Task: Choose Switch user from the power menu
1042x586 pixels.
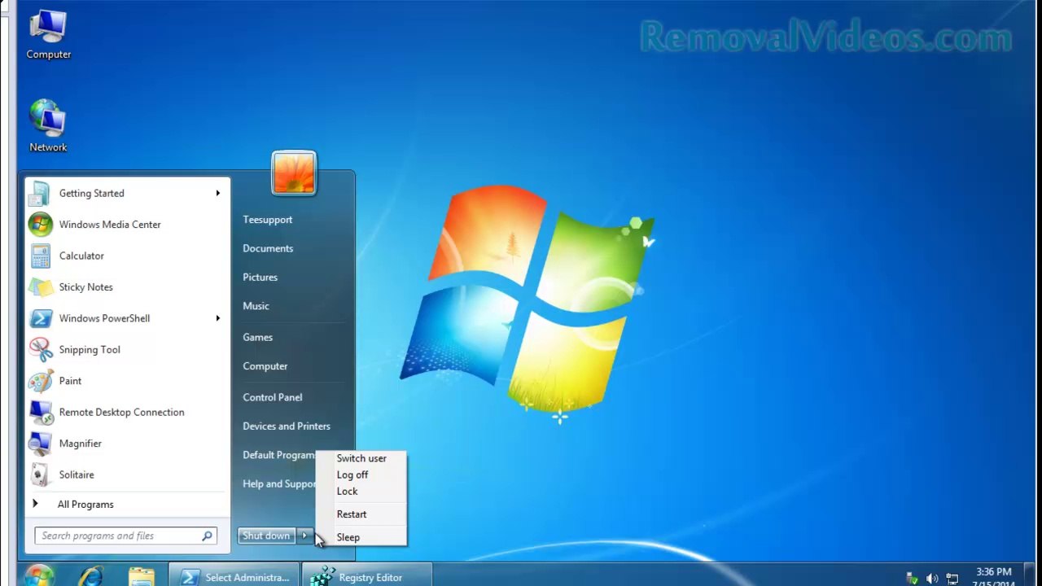Action: [x=361, y=458]
